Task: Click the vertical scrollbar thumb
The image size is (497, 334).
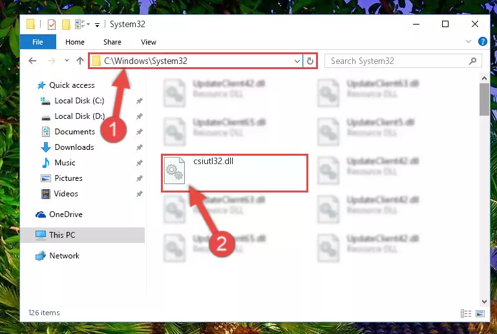Action: (x=484, y=99)
